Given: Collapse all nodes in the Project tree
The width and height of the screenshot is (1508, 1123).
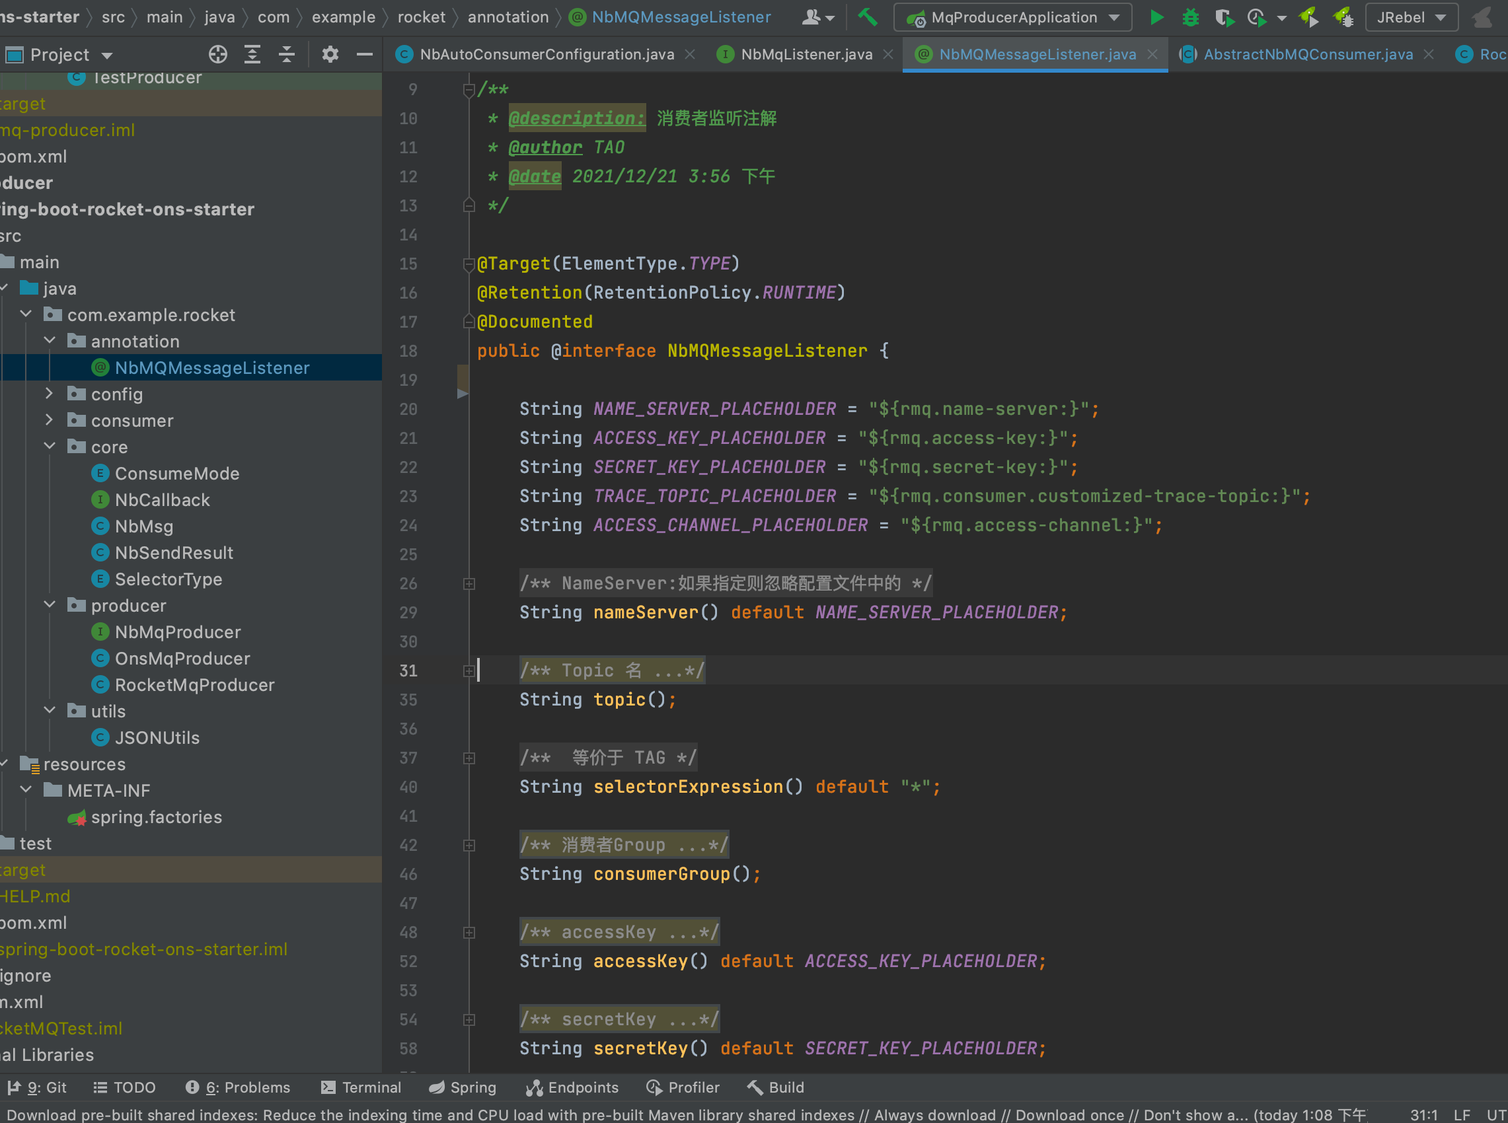Looking at the screenshot, I should pos(287,54).
